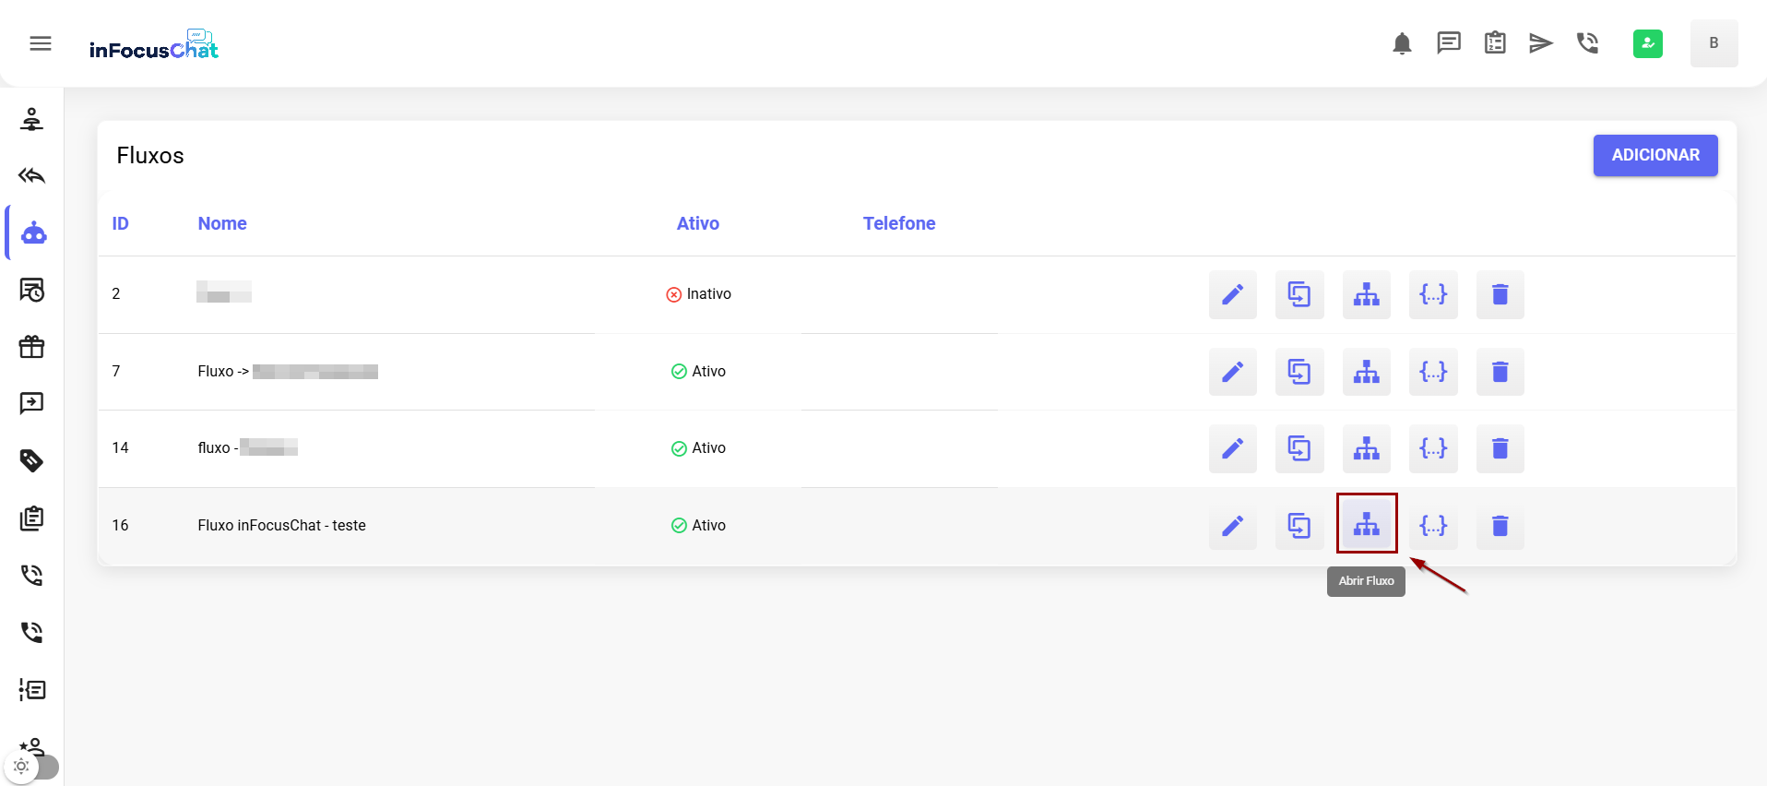Select the Fluxo inFocusChat - teste row name

(x=281, y=525)
